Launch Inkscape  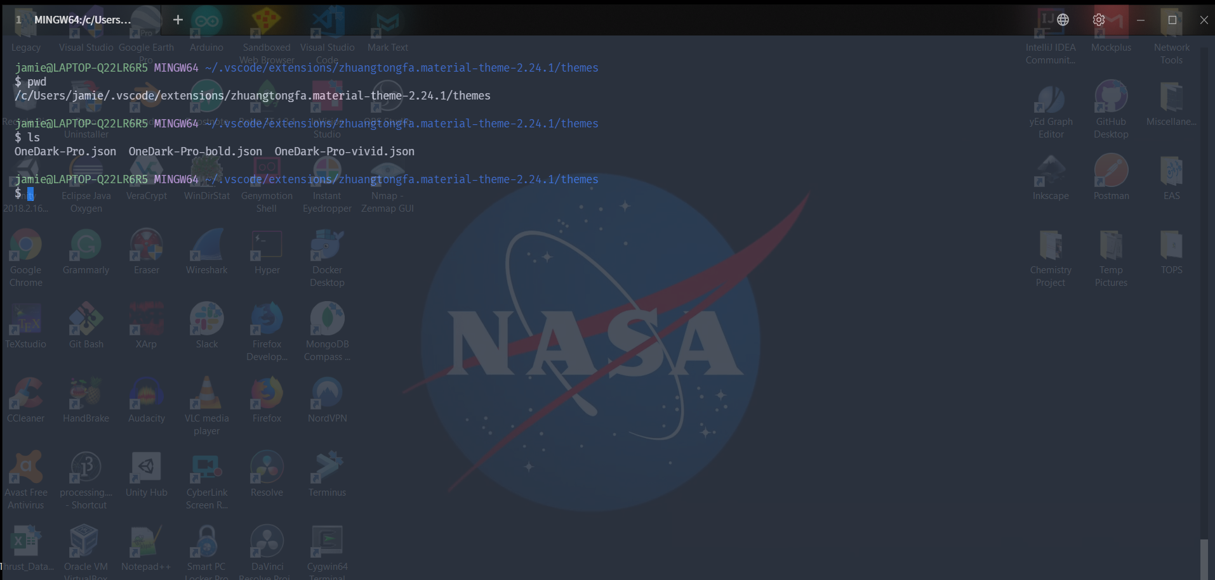click(x=1051, y=171)
